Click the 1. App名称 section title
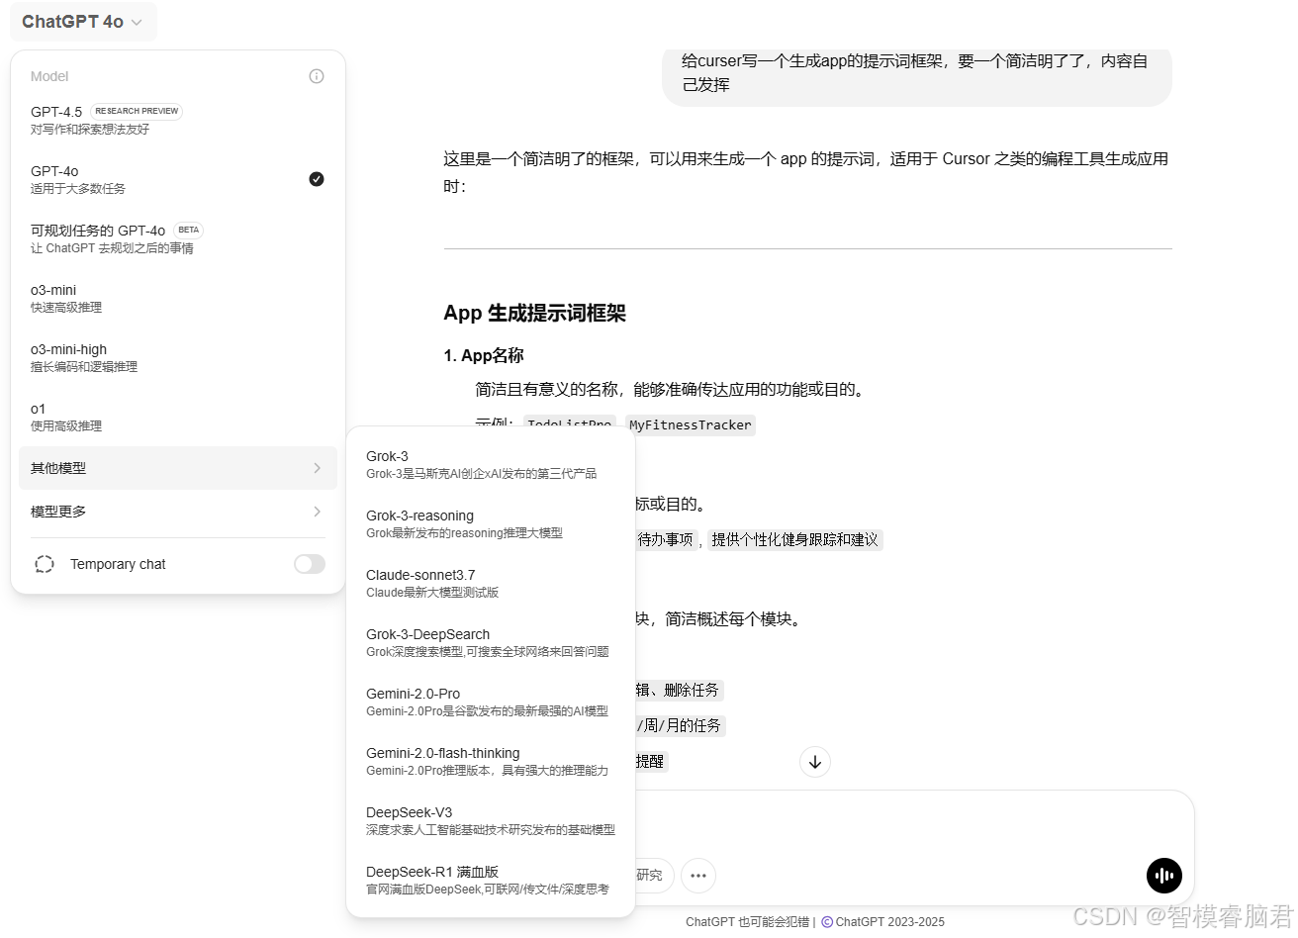This screenshot has height=938, width=1298. click(x=484, y=355)
